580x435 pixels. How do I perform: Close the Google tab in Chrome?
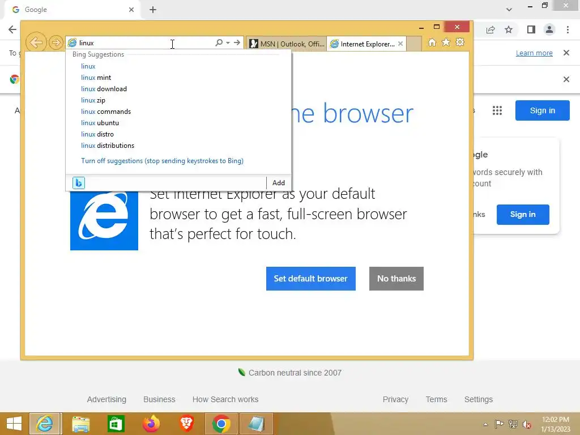point(131,10)
